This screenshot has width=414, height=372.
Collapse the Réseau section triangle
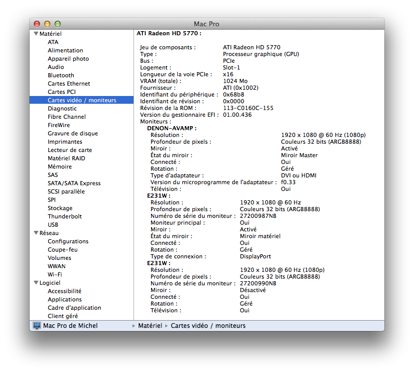click(x=36, y=233)
